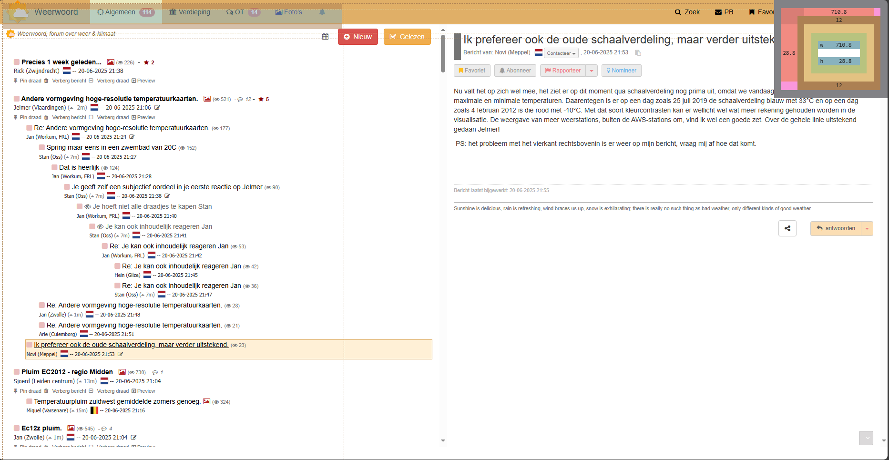Click the edit icon next to Novi (Meppel) 21:53
This screenshot has width=889, height=460.
[120, 354]
